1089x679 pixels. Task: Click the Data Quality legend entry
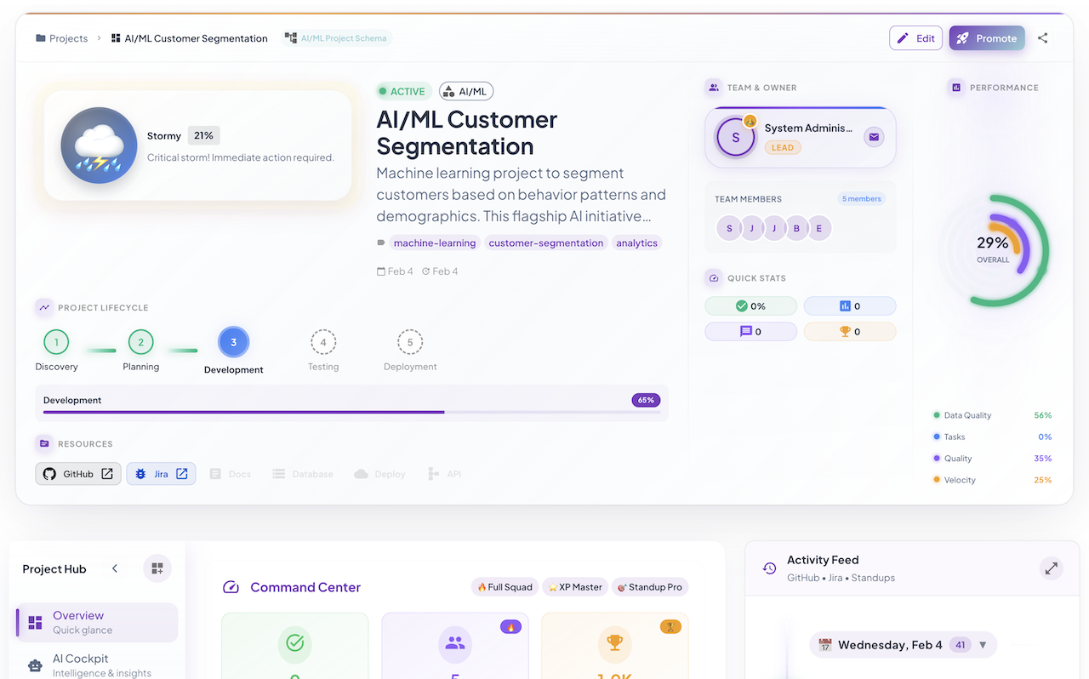tap(992, 415)
